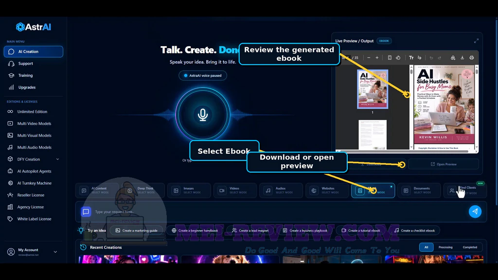Select the Documents mode
Screen dimensions: 498x280
point(419,191)
